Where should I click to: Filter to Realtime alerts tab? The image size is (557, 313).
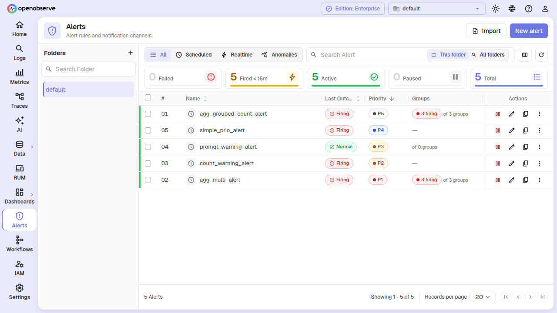coord(237,55)
